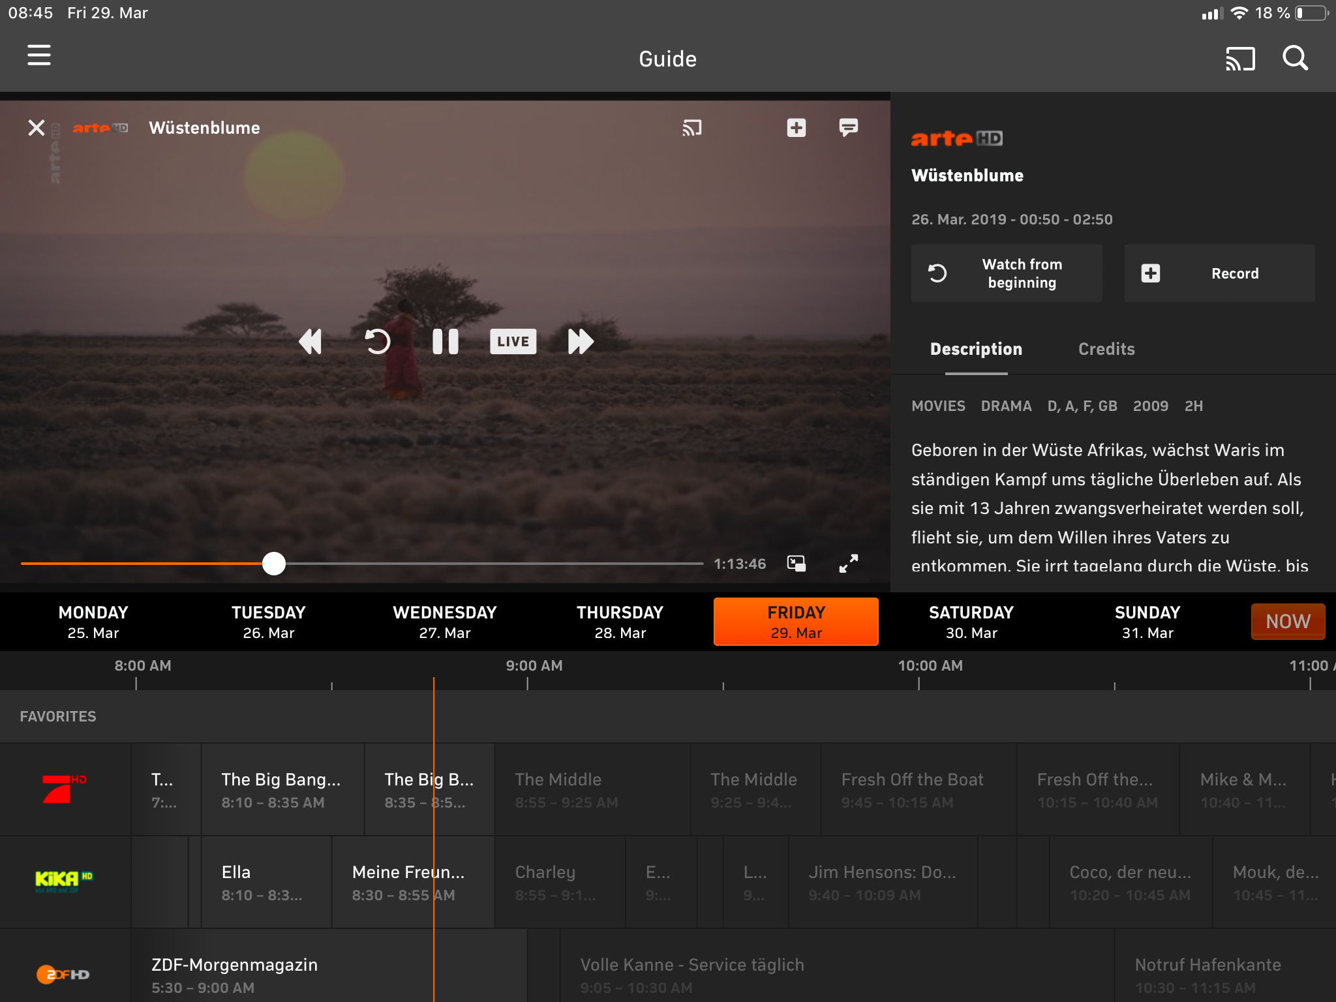This screenshot has height=1002, width=1336.
Task: Open Ella programme on KiKA
Action: [x=267, y=883]
